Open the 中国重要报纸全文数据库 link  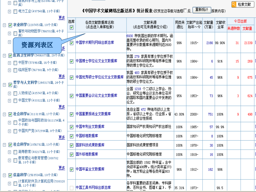[x=93, y=114]
